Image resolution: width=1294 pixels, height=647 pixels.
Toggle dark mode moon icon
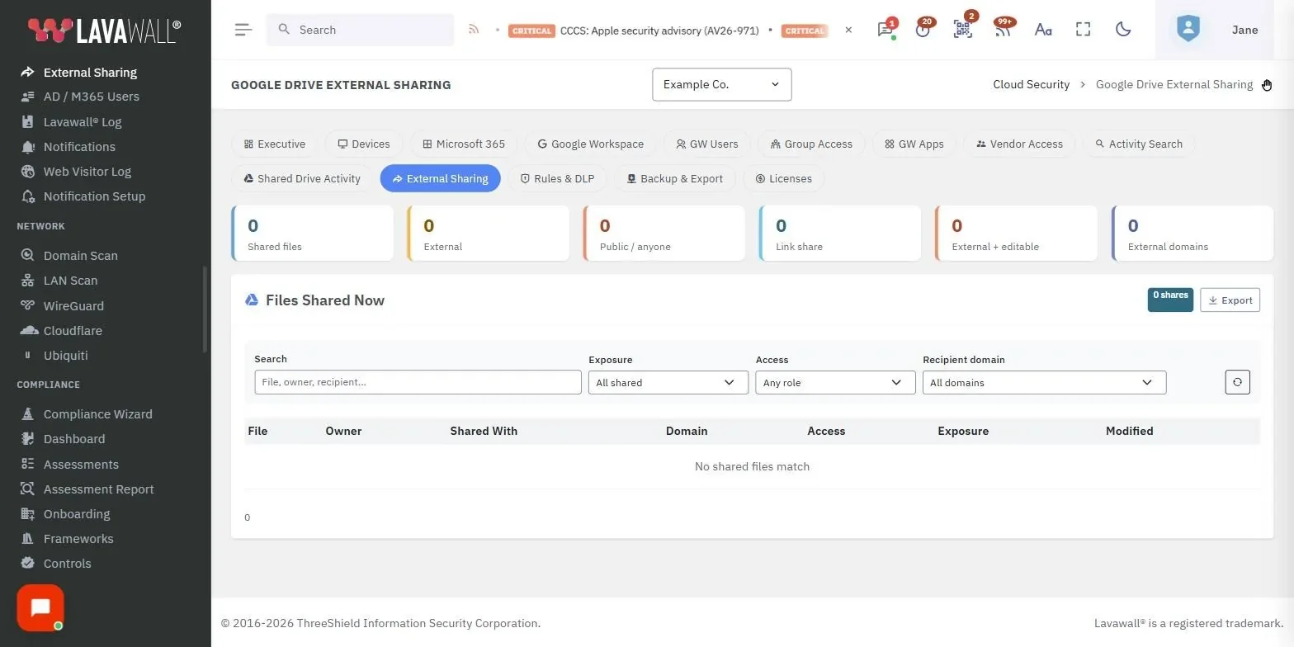[1123, 30]
